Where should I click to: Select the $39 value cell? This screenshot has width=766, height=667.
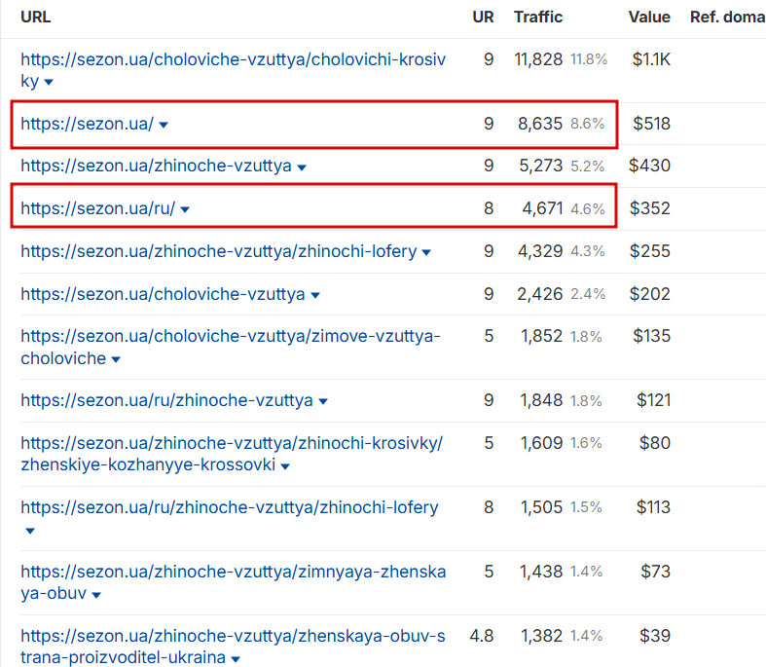coord(655,636)
